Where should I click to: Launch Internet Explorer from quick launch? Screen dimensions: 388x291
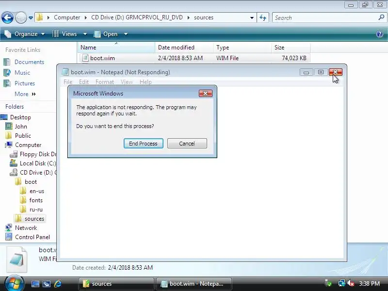pos(58,284)
